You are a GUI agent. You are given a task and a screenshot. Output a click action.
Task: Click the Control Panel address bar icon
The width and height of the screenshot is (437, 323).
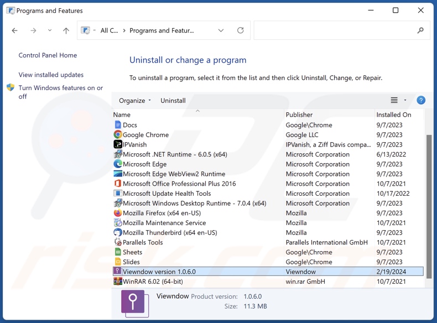85,30
